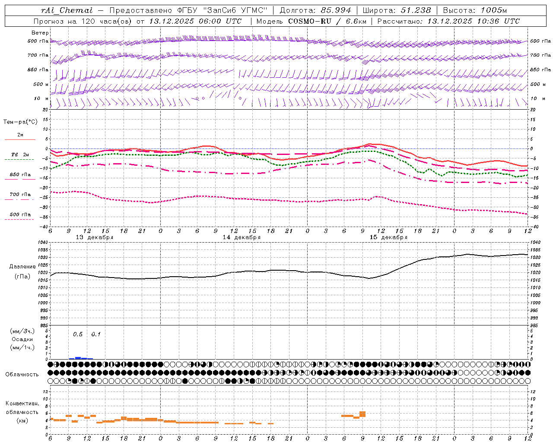Image resolution: width=553 pixels, height=442 pixels.
Task: Click the (мм/1ч.) precipitation unit label
Action: click(x=22, y=347)
